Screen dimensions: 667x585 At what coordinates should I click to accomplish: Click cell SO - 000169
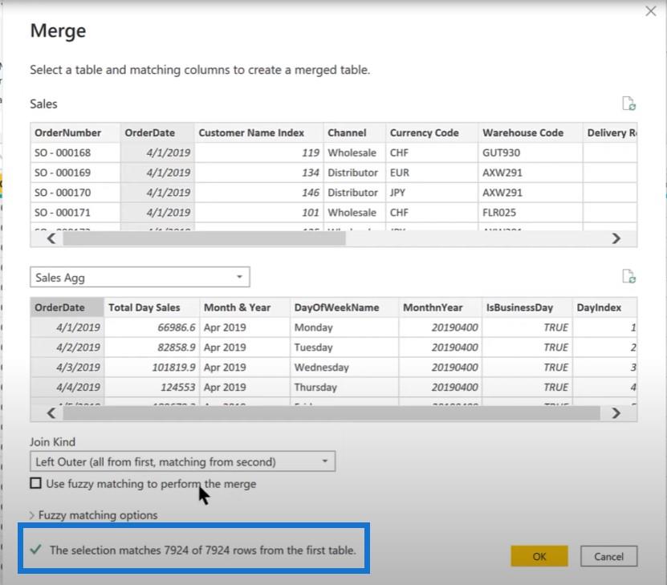point(75,173)
